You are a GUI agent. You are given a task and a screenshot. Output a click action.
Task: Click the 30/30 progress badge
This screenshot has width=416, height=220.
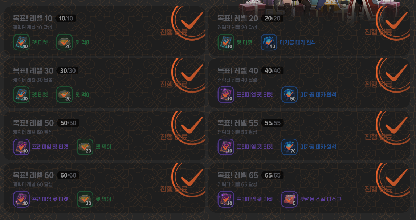click(x=68, y=70)
